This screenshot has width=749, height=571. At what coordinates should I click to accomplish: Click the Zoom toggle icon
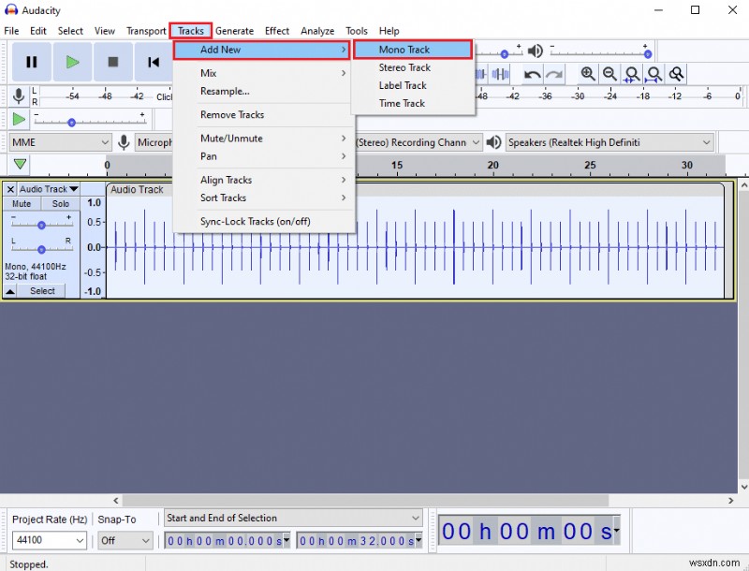676,74
